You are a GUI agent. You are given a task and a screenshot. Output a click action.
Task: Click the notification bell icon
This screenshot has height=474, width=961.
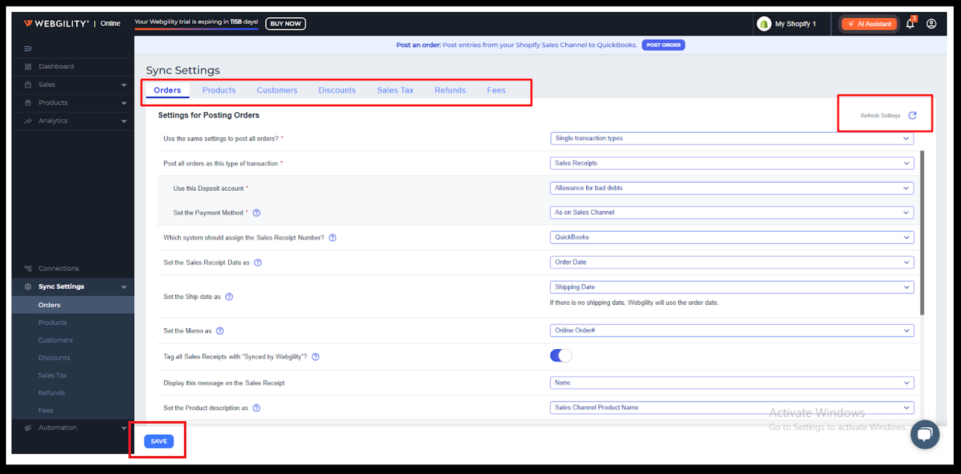(910, 24)
